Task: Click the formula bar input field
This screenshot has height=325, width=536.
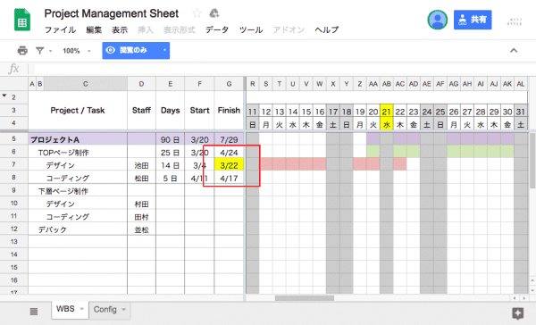Action: pyautogui.click(x=281, y=69)
